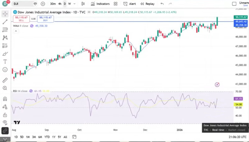Select the trend line drawing tool
Image resolution: width=249 pixels, height=142 pixels.
(5, 22)
